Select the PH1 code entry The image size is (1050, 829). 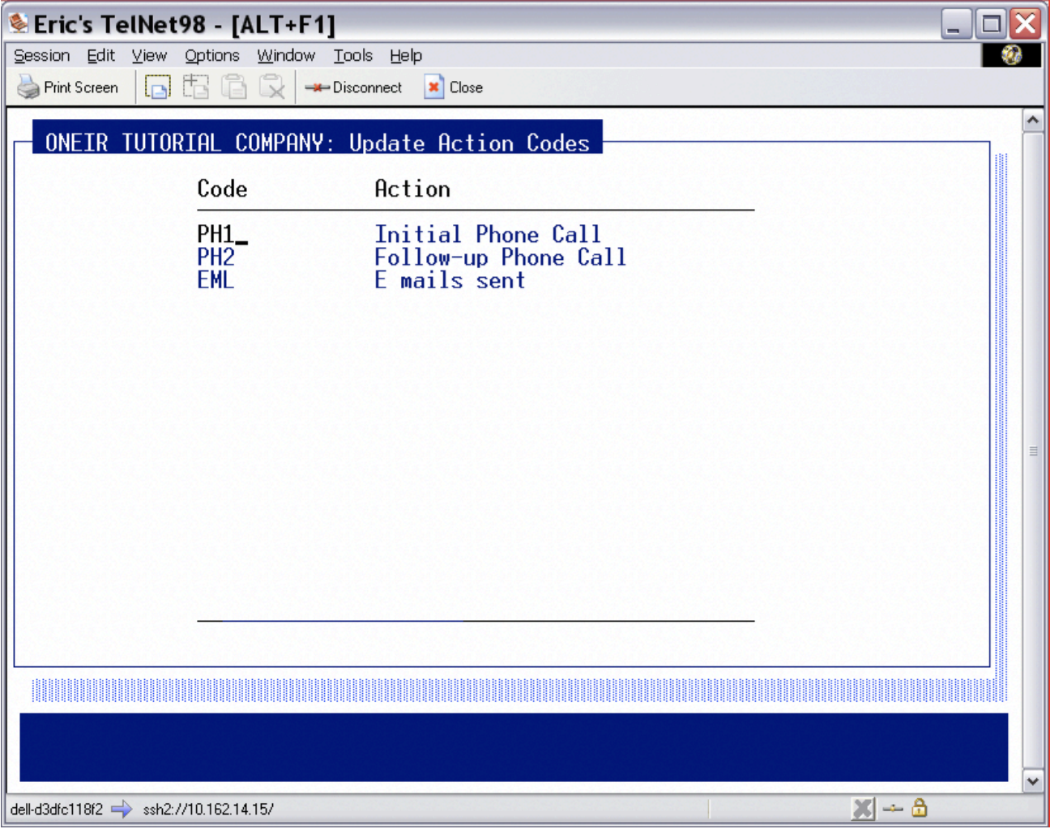click(x=216, y=235)
